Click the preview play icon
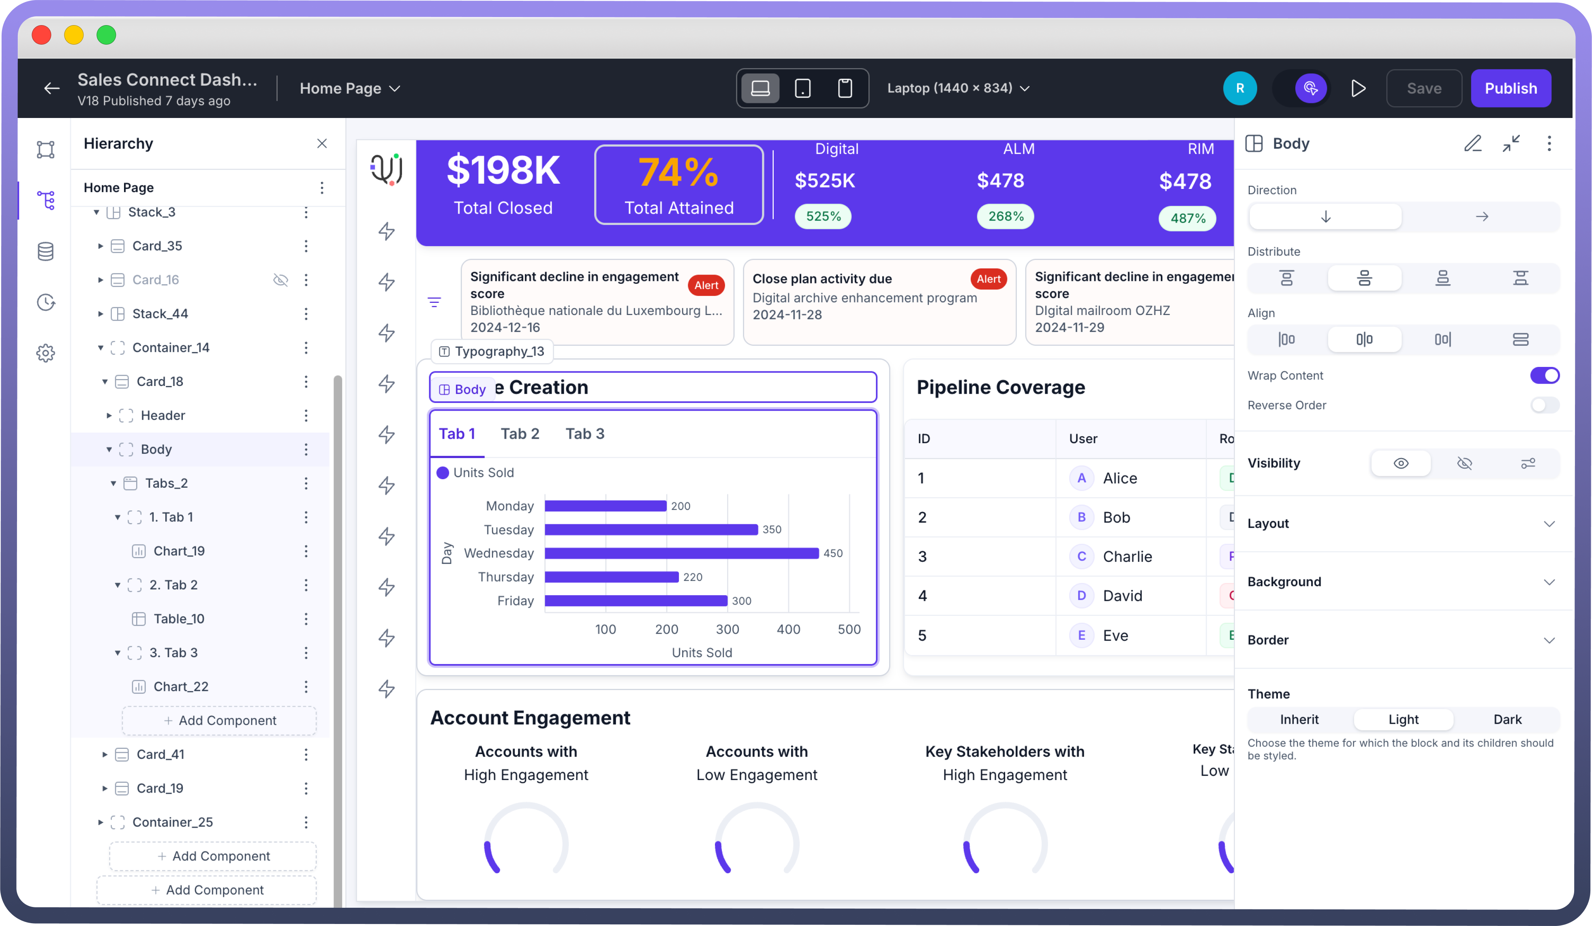1592x926 pixels. pos(1358,88)
